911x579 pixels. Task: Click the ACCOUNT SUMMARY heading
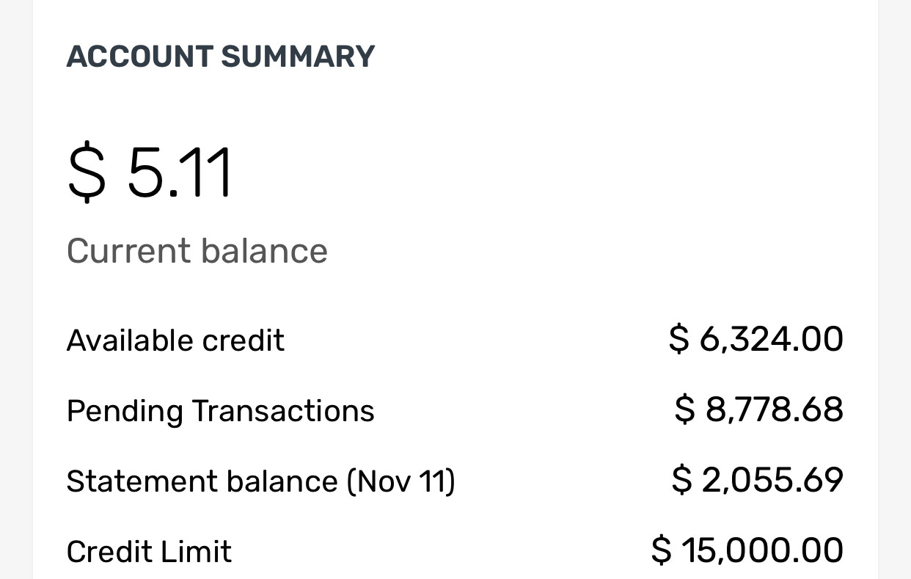pyautogui.click(x=220, y=57)
